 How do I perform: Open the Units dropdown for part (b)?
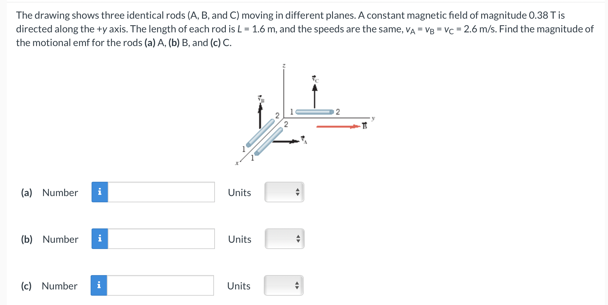tap(284, 239)
